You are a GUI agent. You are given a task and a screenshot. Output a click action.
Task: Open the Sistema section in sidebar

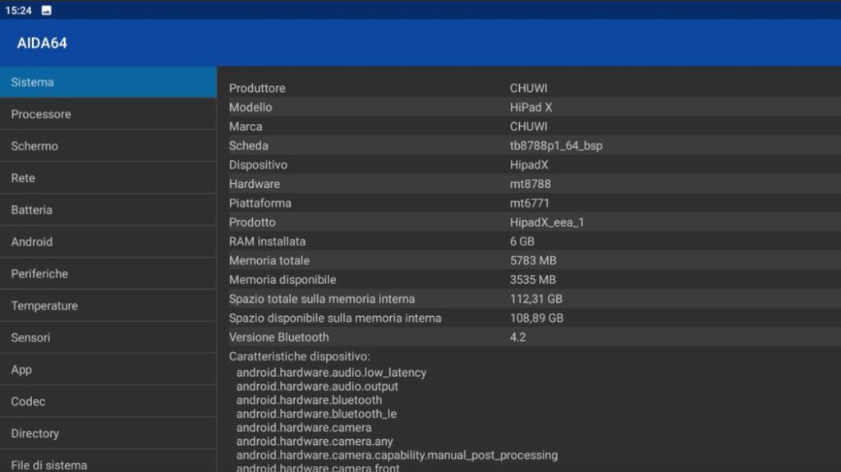(x=108, y=82)
